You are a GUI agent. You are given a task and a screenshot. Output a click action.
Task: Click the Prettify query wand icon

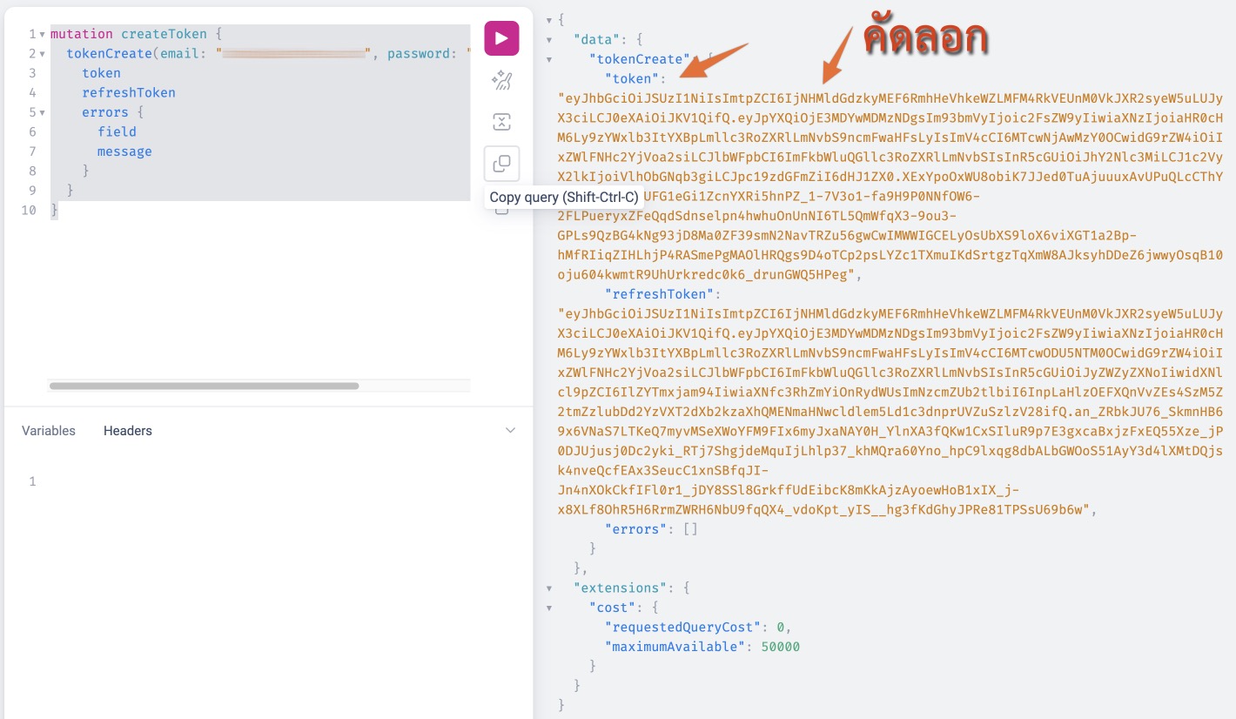pyautogui.click(x=501, y=81)
